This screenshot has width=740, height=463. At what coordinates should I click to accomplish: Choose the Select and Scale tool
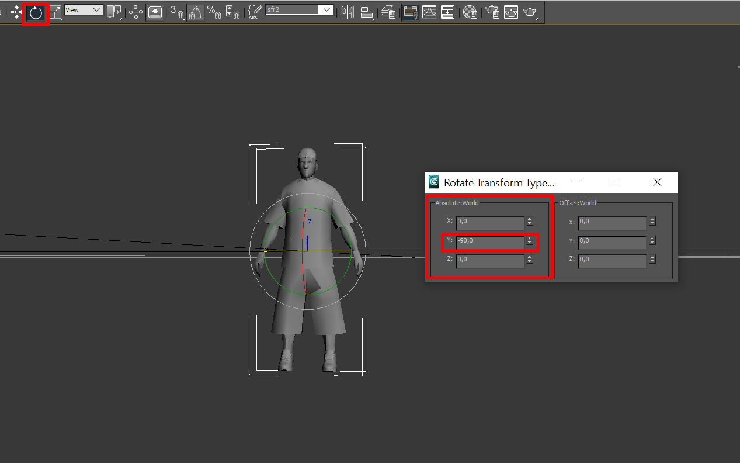(54, 12)
